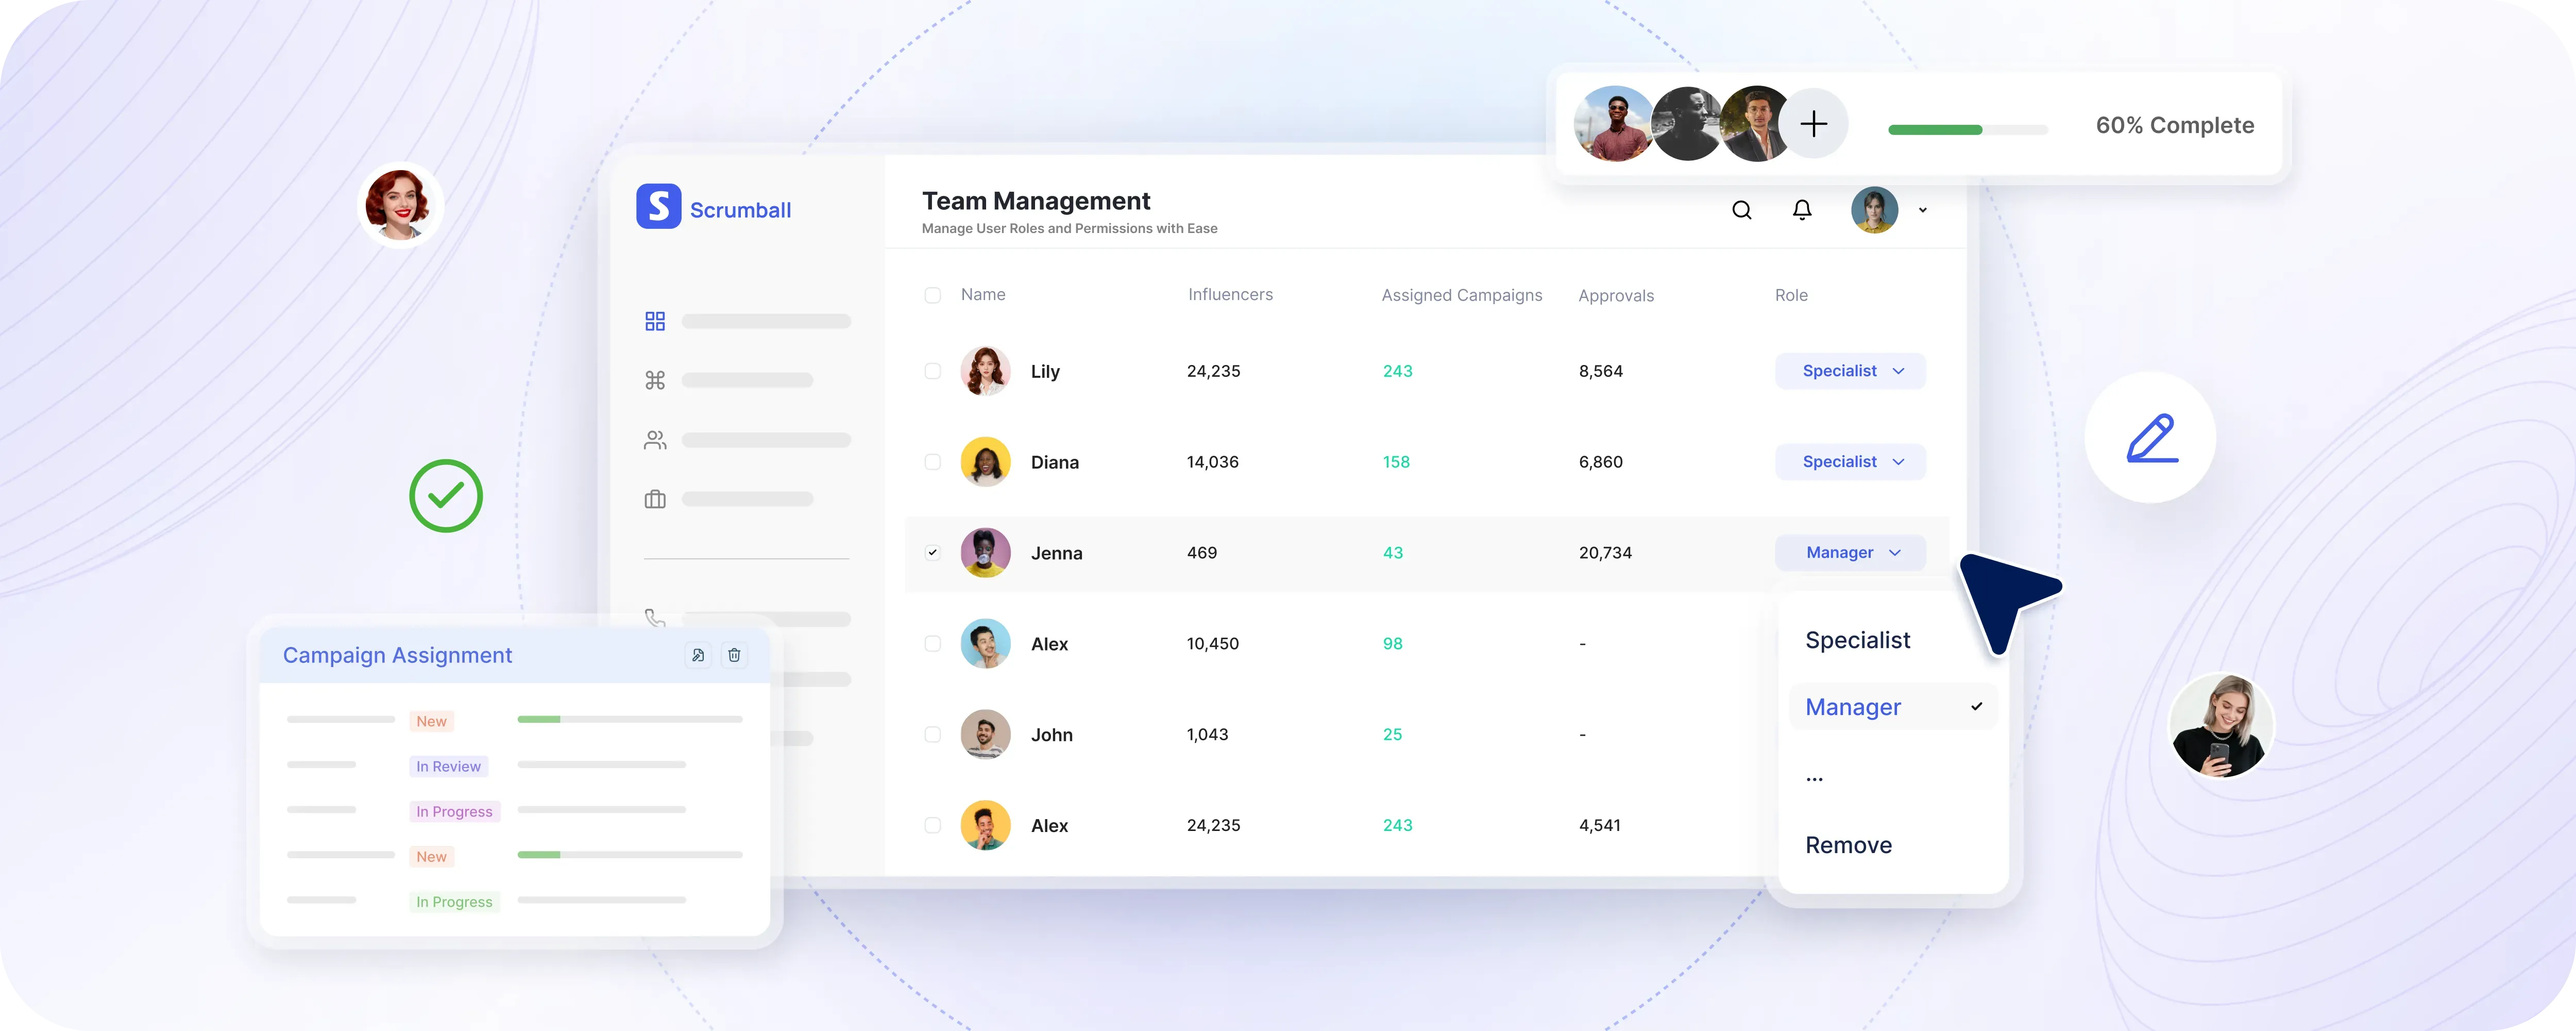This screenshot has height=1031, width=2576.
Task: Open the notifications bell
Action: tap(1801, 210)
